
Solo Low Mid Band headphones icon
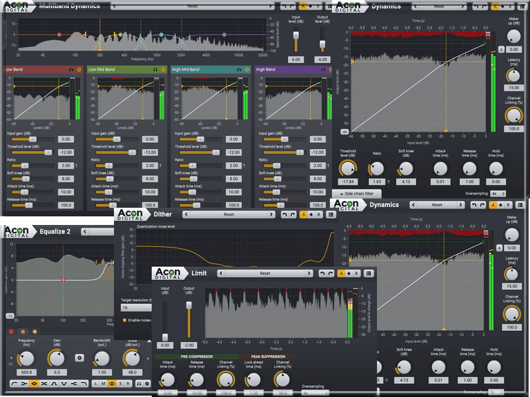click(x=155, y=69)
